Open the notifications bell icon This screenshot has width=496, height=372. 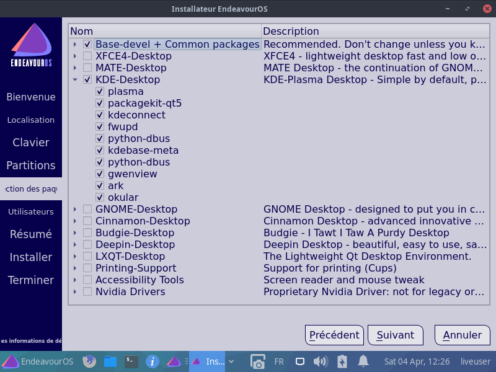click(363, 361)
